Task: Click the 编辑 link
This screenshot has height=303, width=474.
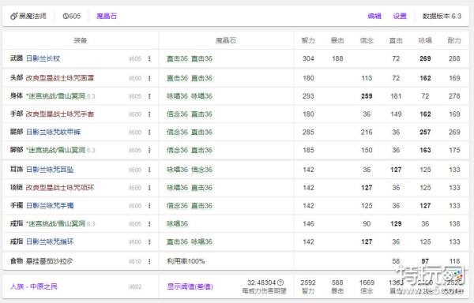Action: point(374,16)
